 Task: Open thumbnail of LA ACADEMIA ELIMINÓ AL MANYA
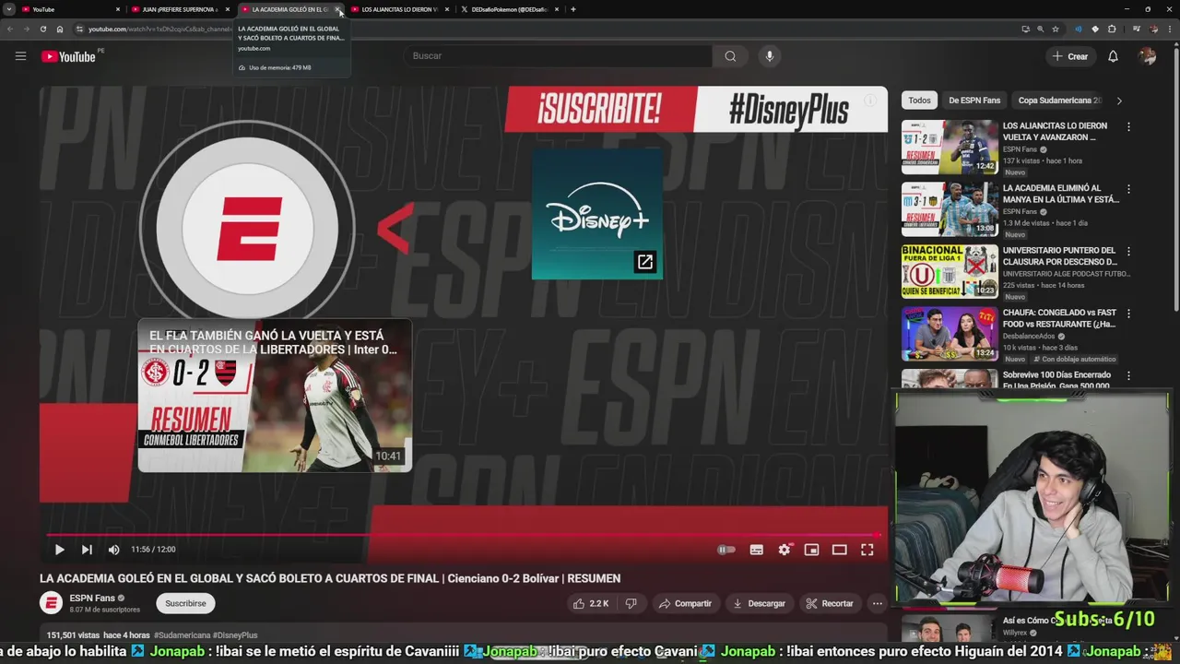[x=950, y=209]
